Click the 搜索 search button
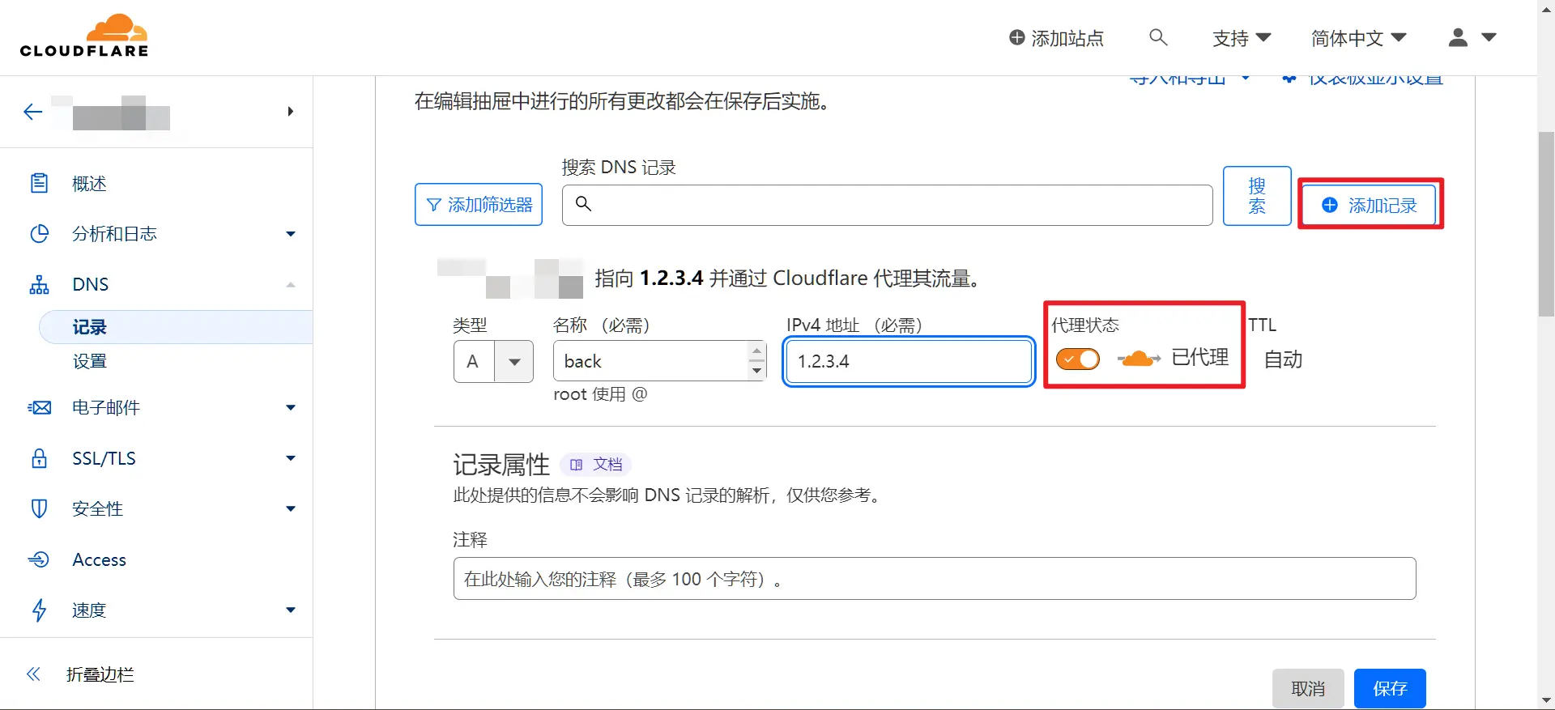This screenshot has width=1555, height=710. point(1257,196)
